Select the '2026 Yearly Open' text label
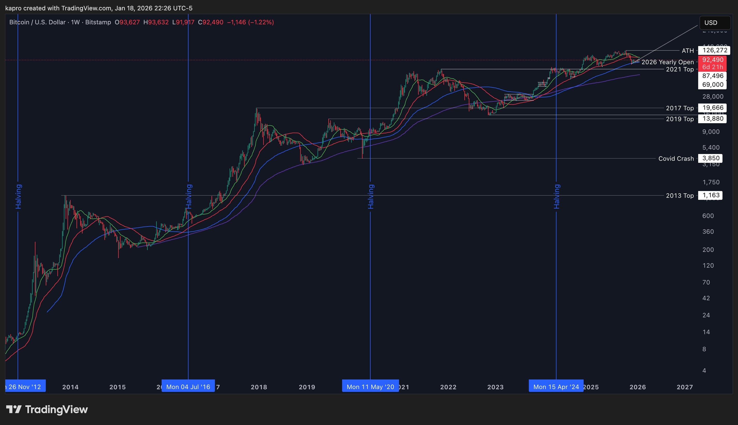 (x=667, y=62)
